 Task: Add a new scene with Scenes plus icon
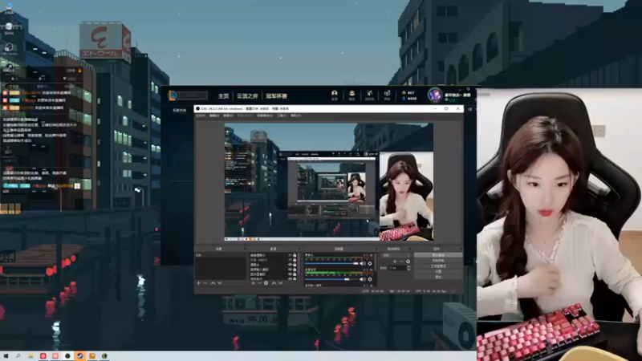pyautogui.click(x=198, y=283)
